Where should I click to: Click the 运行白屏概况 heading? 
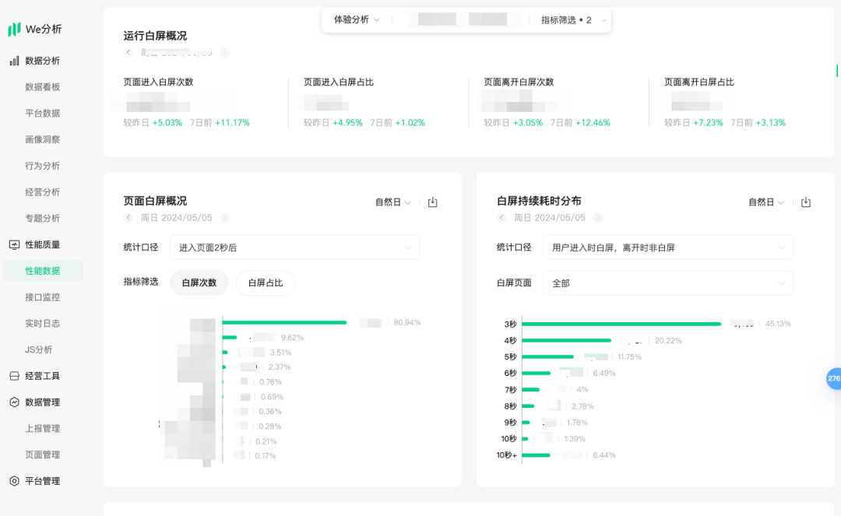point(155,36)
